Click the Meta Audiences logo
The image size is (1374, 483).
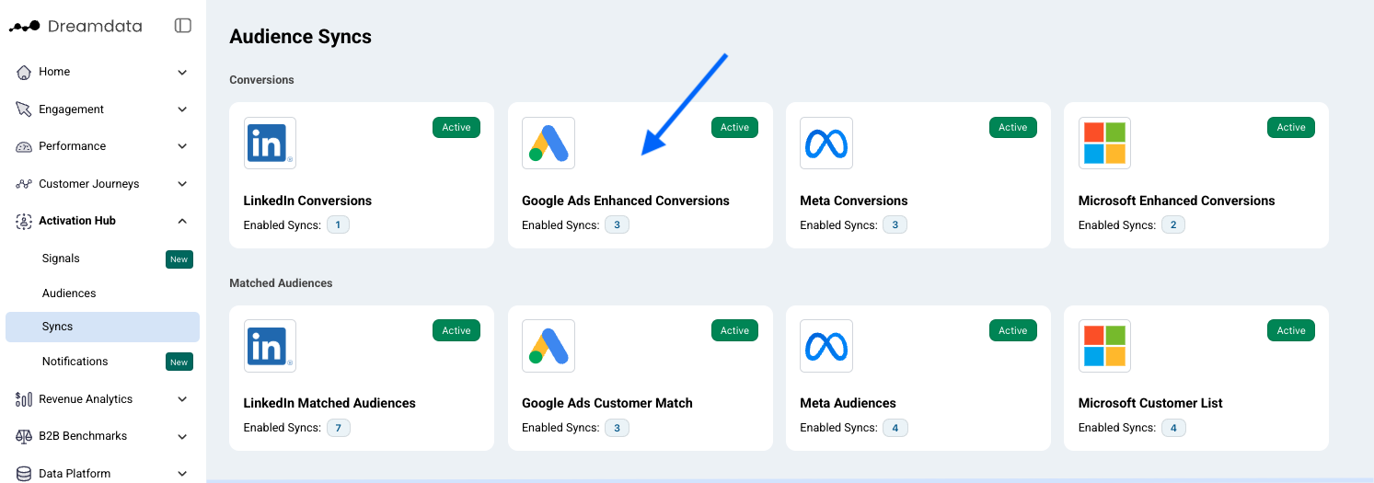point(826,346)
